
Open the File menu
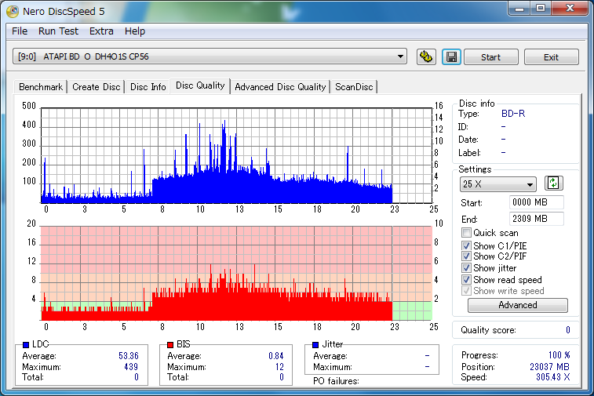20,31
